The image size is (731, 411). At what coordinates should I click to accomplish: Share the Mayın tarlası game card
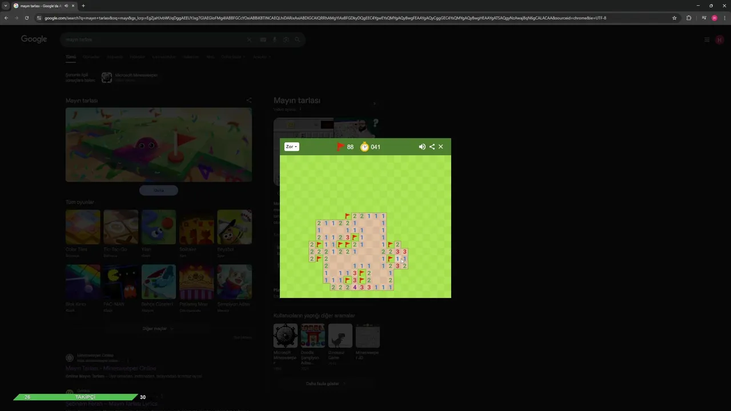point(248,100)
